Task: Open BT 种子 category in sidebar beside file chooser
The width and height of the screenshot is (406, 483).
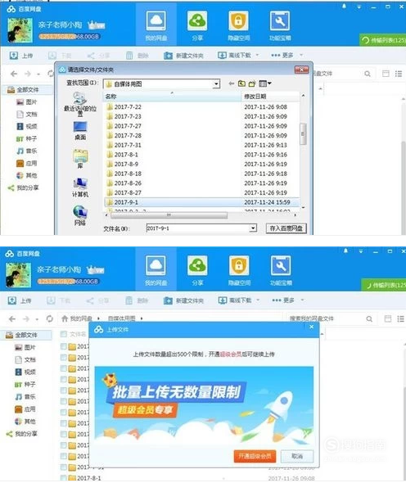Action: point(26,138)
